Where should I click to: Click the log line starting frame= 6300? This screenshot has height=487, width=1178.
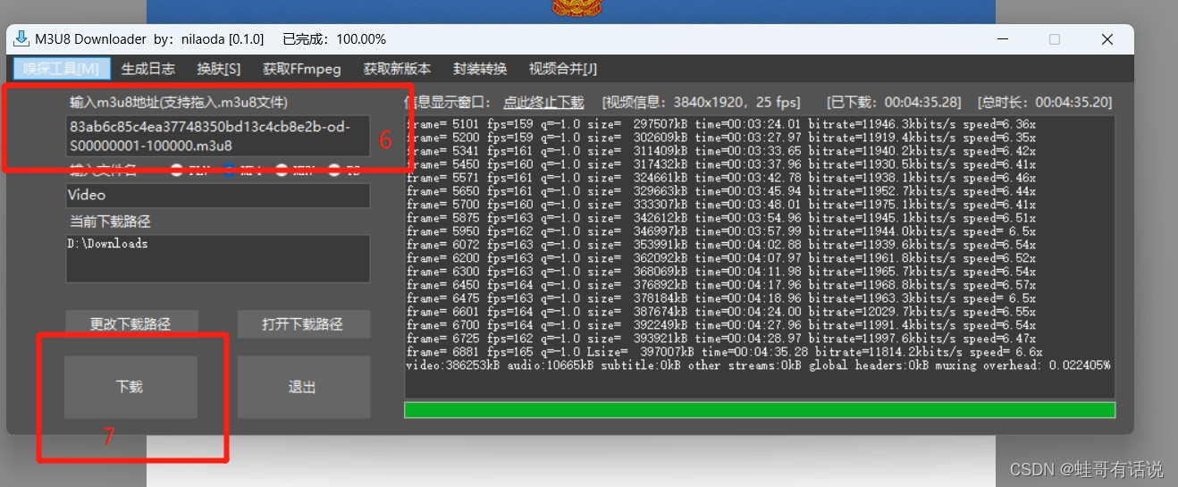pos(721,272)
